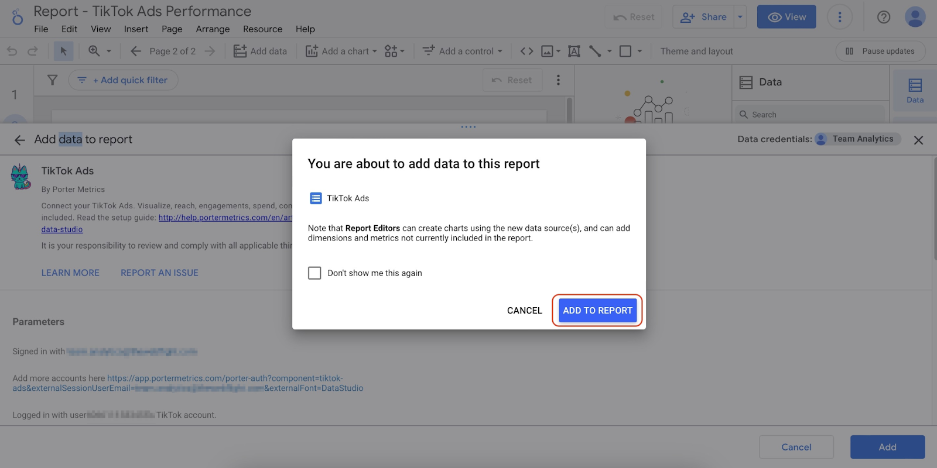Open the File menu

point(41,29)
